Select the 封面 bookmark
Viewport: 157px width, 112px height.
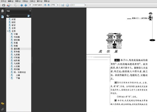[13, 20]
